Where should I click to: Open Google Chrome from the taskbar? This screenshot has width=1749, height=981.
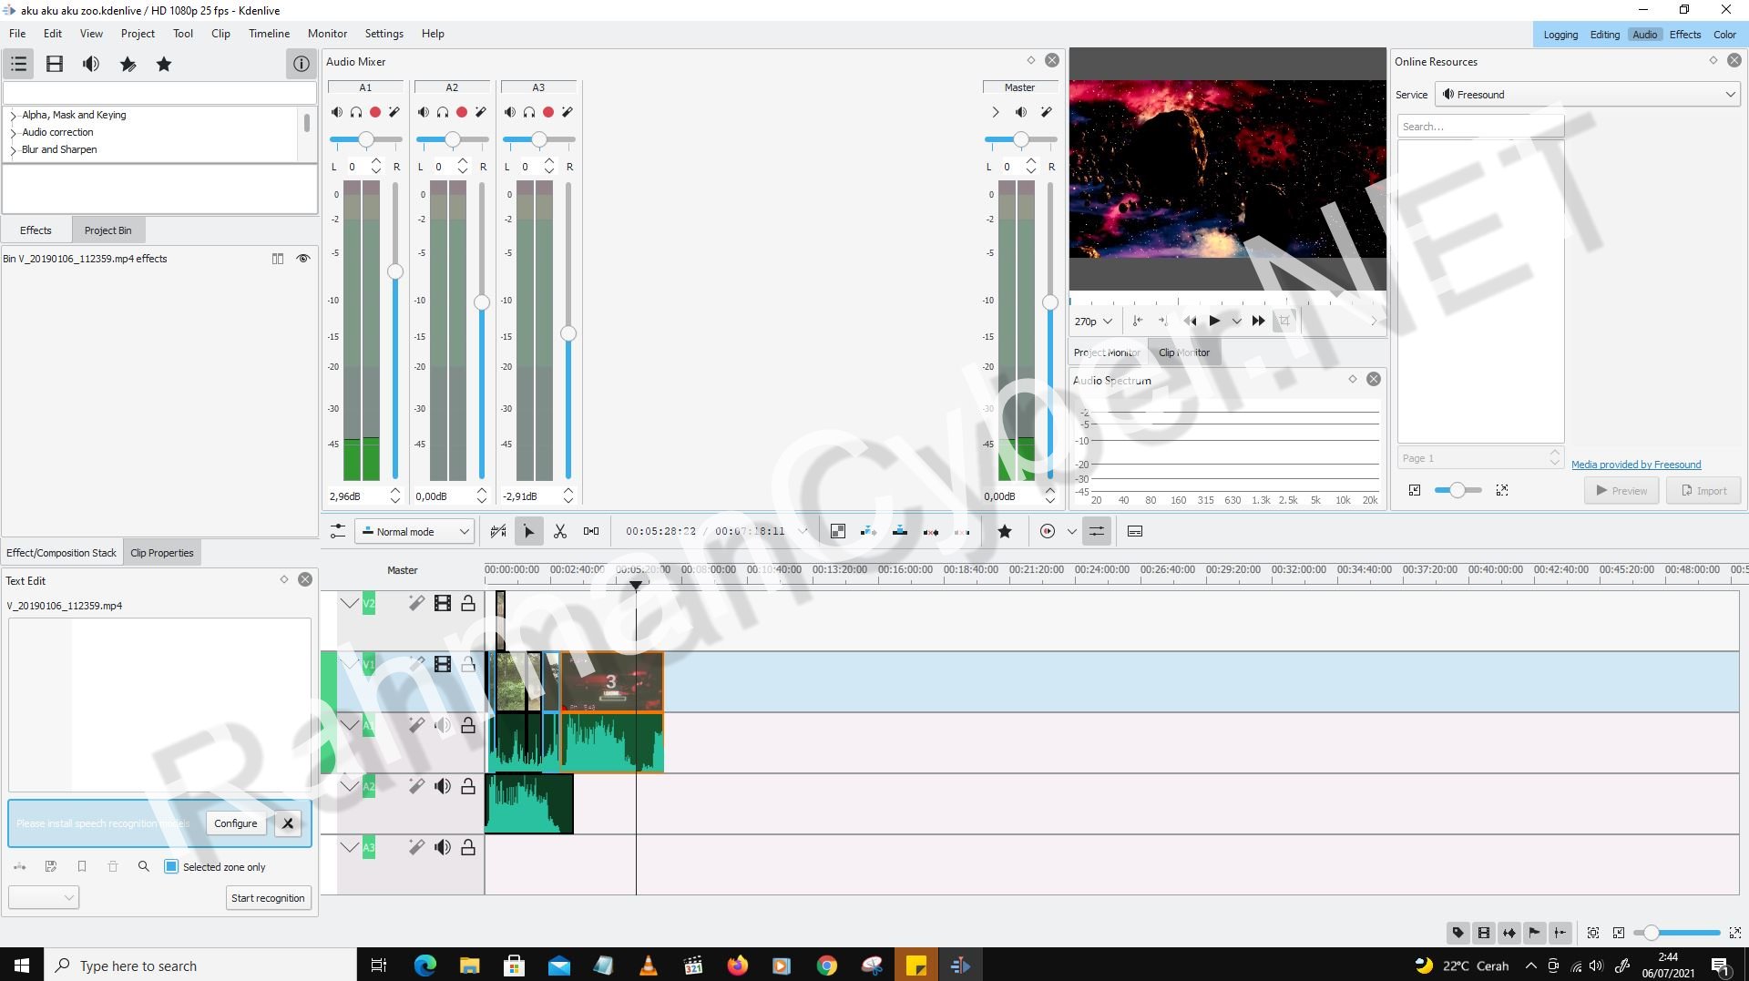tap(827, 966)
